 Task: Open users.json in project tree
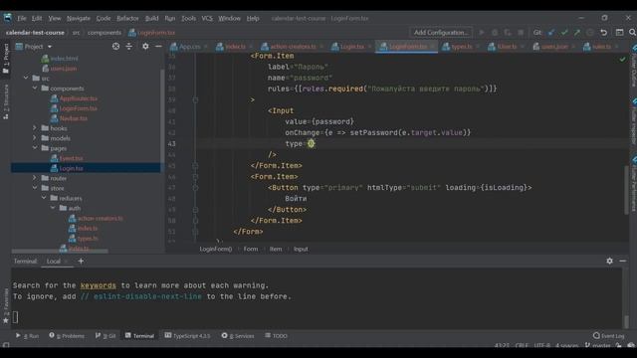60,69
